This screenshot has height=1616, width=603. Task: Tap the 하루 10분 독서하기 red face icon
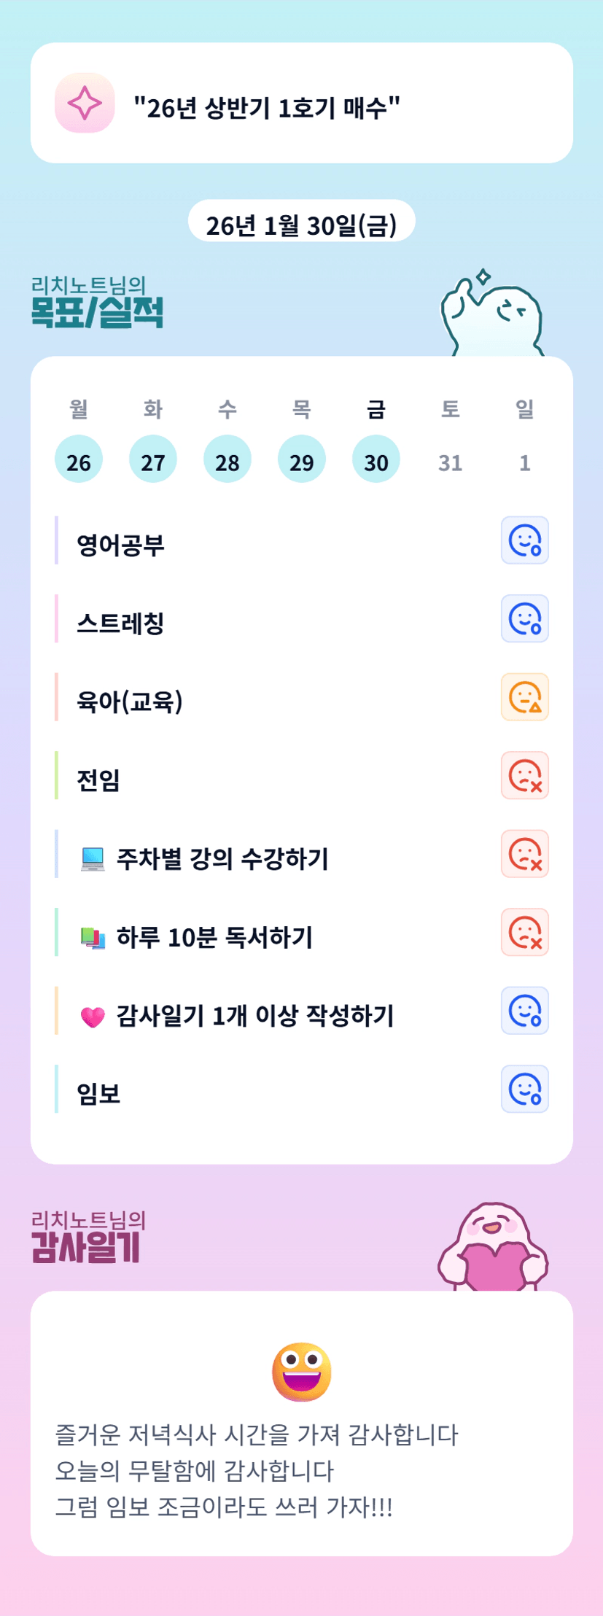tap(524, 933)
